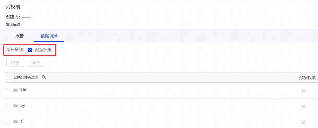This screenshot has height=128, width=318.
Task: Click the ld folder icon
Action: (16, 121)
